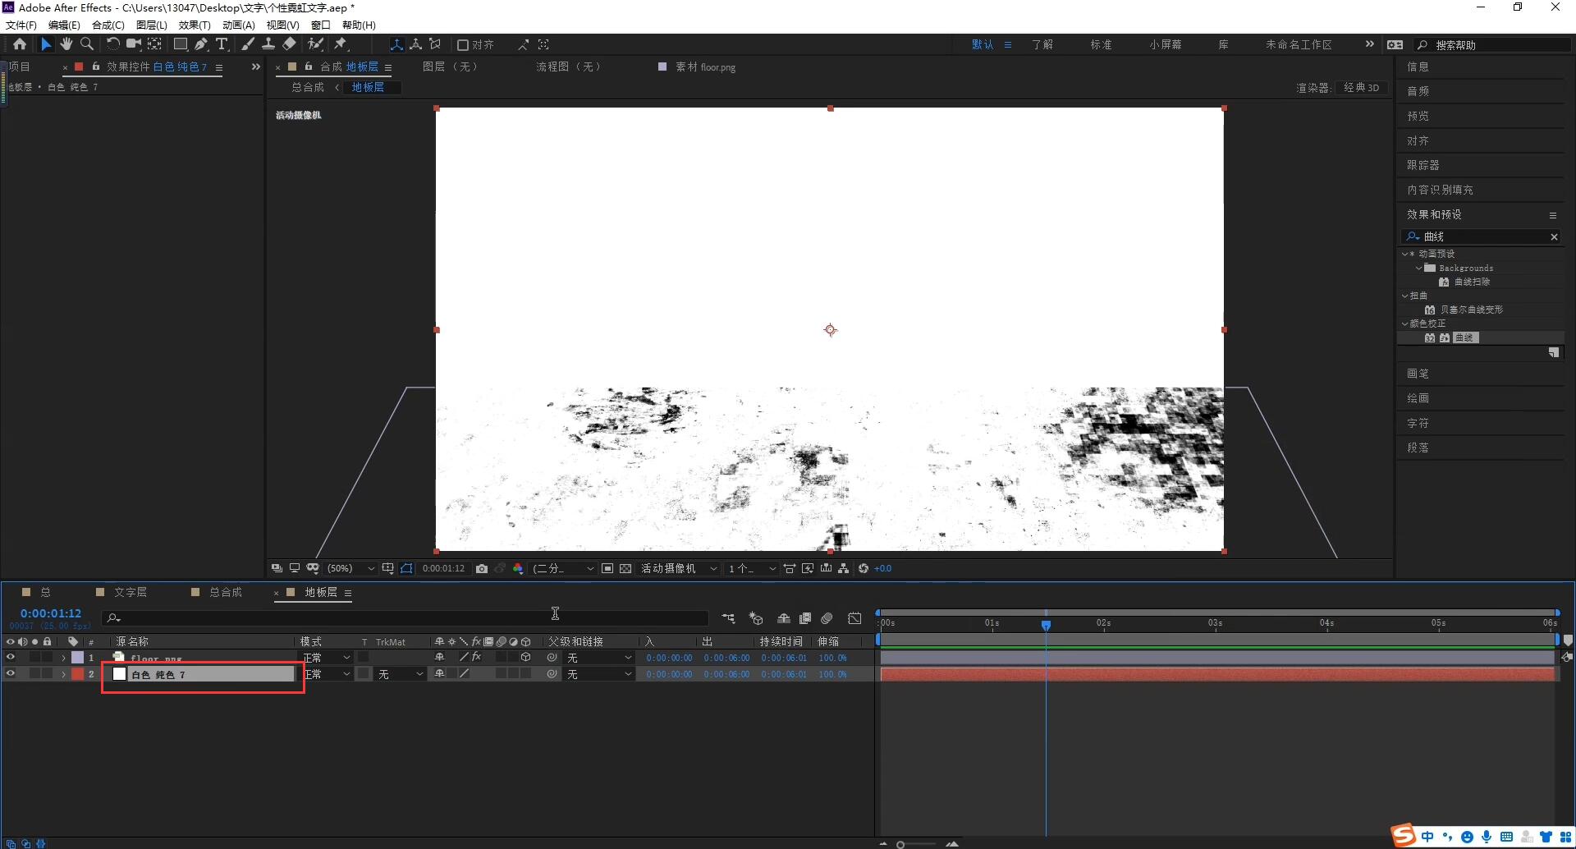
Task: Click the RGB channel display icon
Action: pyautogui.click(x=518, y=568)
